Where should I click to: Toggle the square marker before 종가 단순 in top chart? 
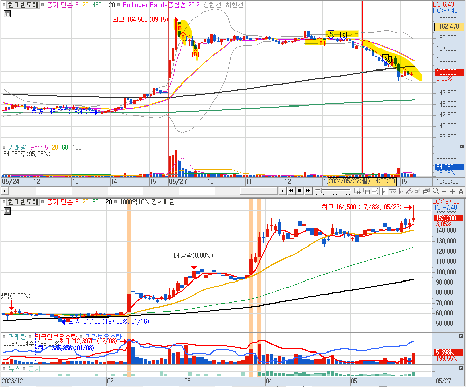pos(43,5)
